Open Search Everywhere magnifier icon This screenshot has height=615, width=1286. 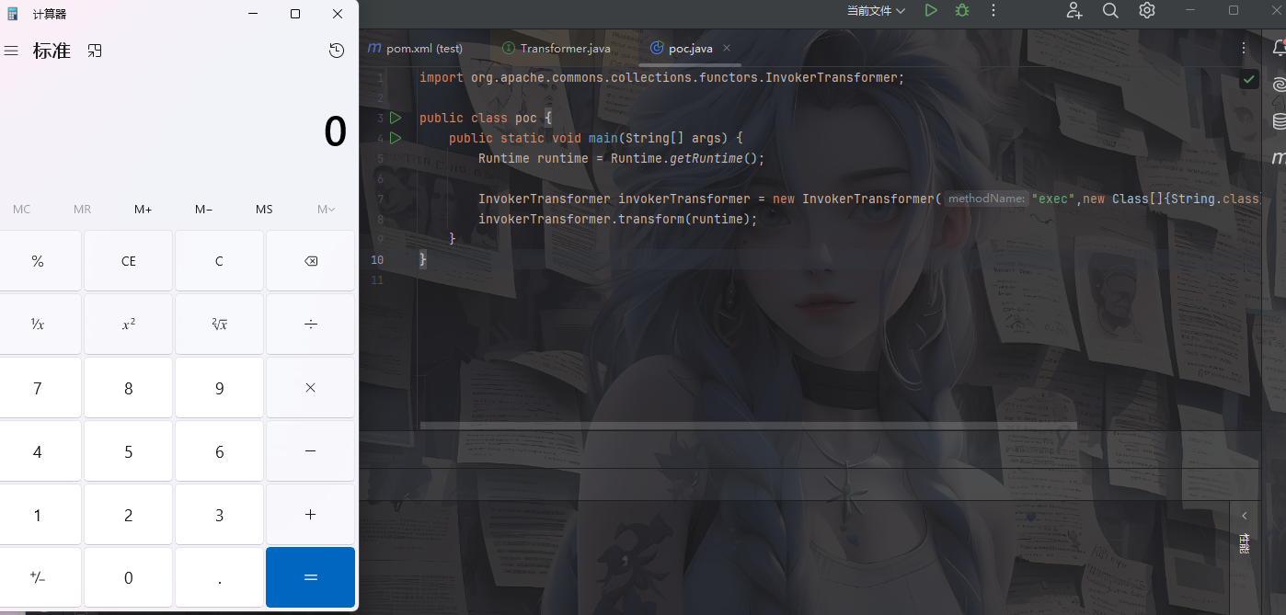click(1110, 10)
